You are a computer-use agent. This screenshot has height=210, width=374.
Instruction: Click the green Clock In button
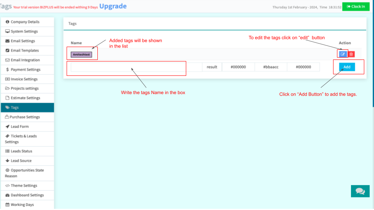coord(356,7)
